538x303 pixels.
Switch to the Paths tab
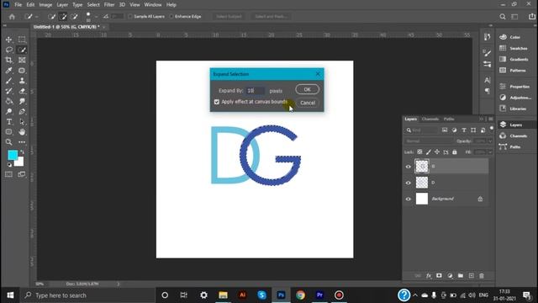[x=449, y=119]
